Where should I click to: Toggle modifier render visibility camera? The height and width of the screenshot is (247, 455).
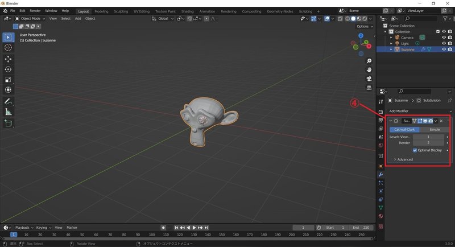tap(431, 121)
